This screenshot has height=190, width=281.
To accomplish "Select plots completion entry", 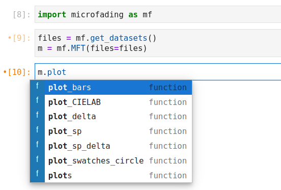I will coord(111,175).
